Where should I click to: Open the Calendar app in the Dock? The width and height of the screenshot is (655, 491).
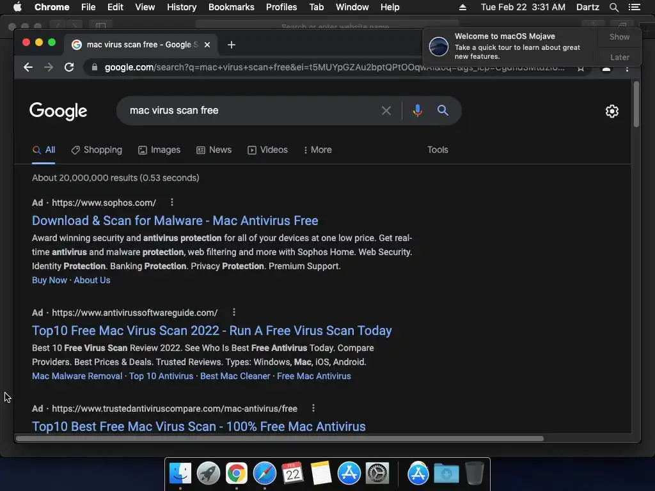(293, 474)
